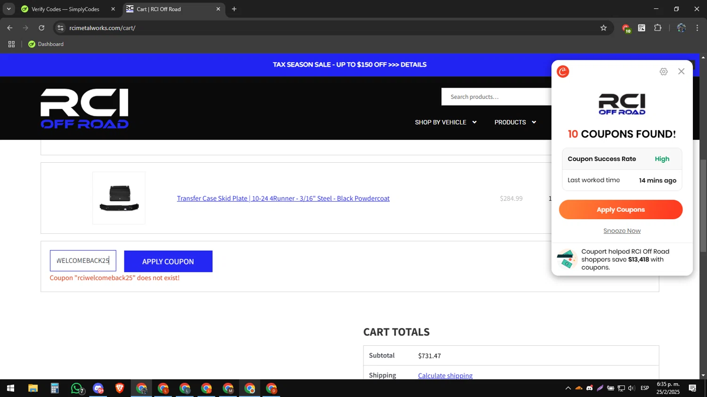Open Coupert extension icon in Chrome toolbar
Image resolution: width=707 pixels, height=397 pixels.
(626, 28)
